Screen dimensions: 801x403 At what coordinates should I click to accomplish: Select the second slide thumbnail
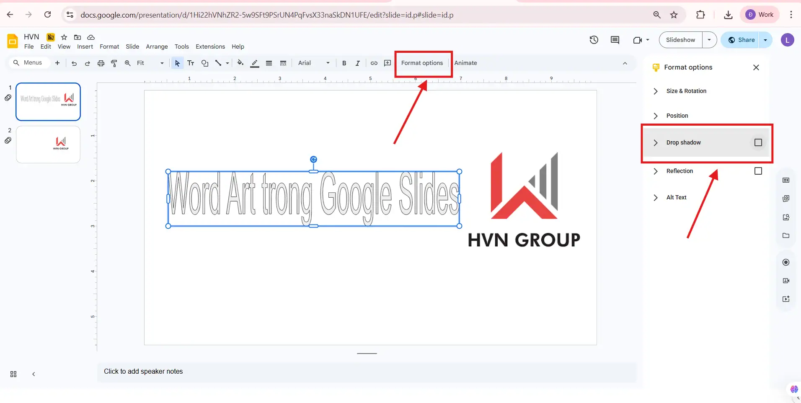point(48,145)
